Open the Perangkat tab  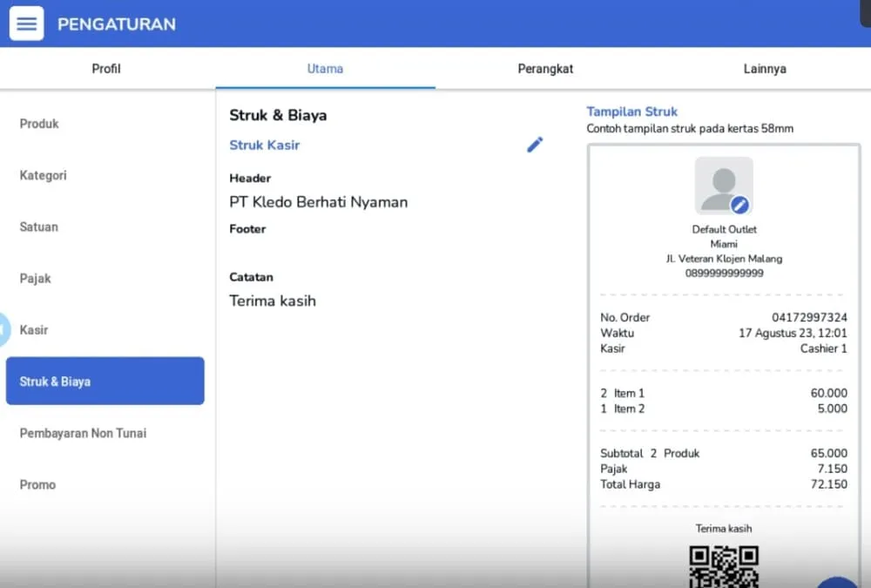coord(545,69)
